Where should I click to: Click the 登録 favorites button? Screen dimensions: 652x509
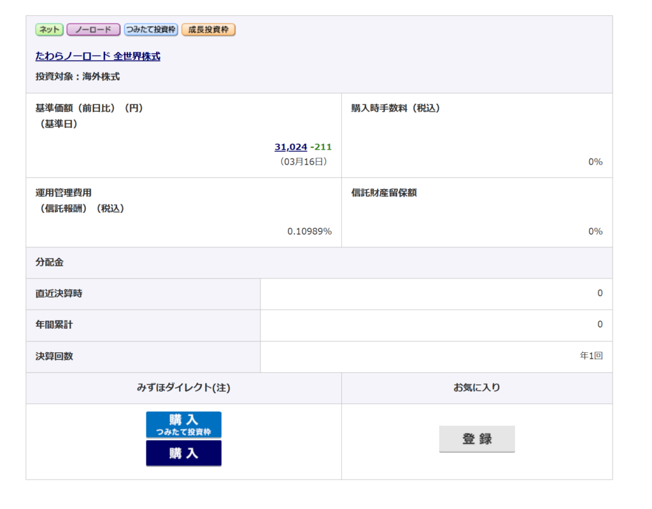coord(477,439)
